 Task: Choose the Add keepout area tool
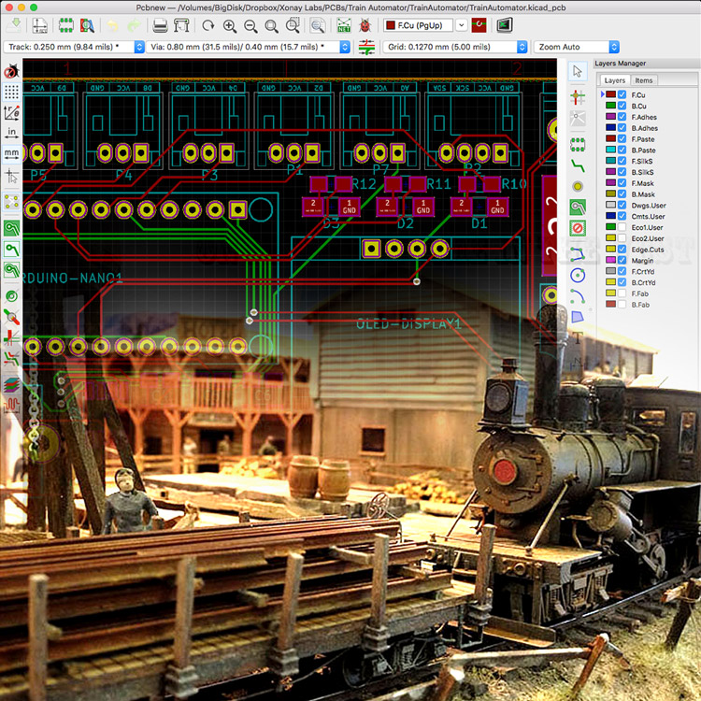click(x=578, y=228)
